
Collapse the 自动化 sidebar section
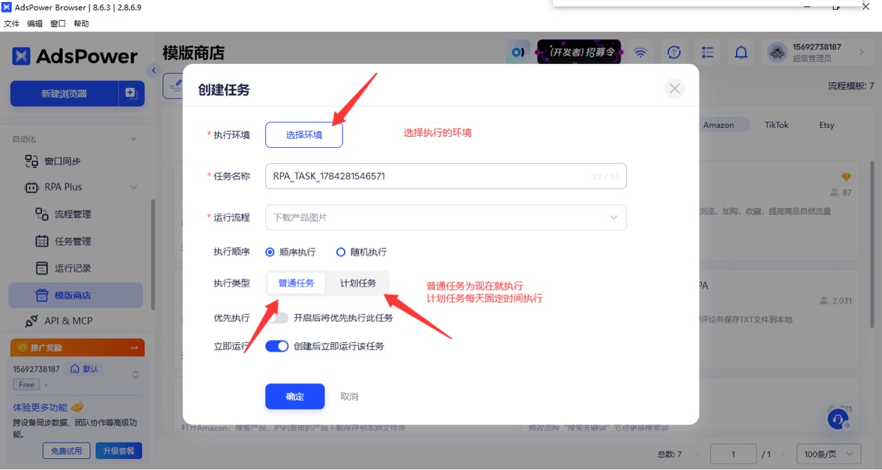[134, 139]
